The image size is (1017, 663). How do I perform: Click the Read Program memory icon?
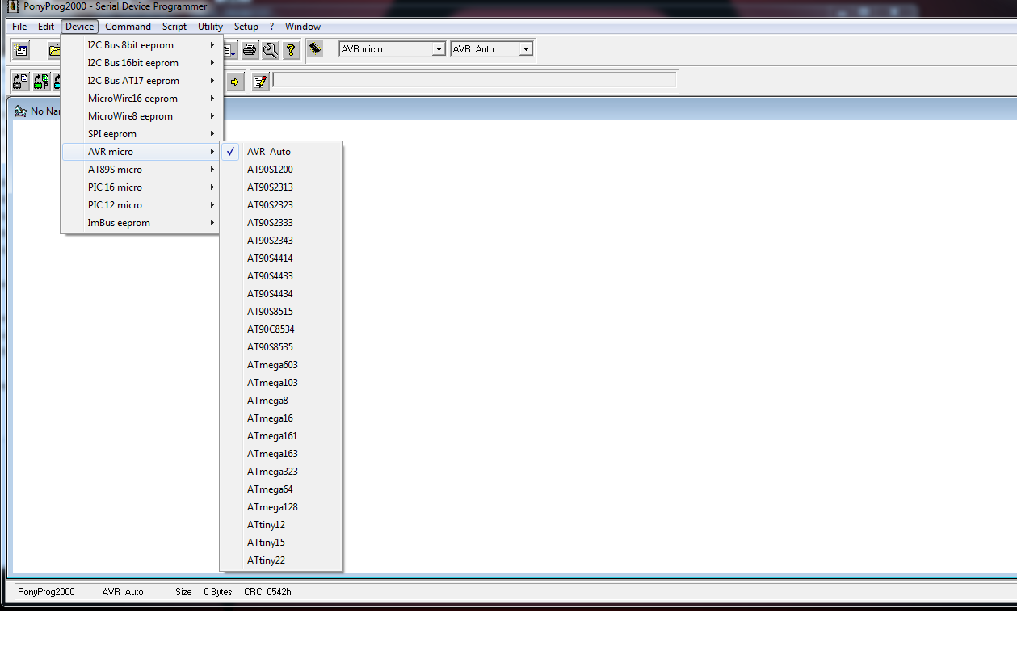tap(41, 81)
